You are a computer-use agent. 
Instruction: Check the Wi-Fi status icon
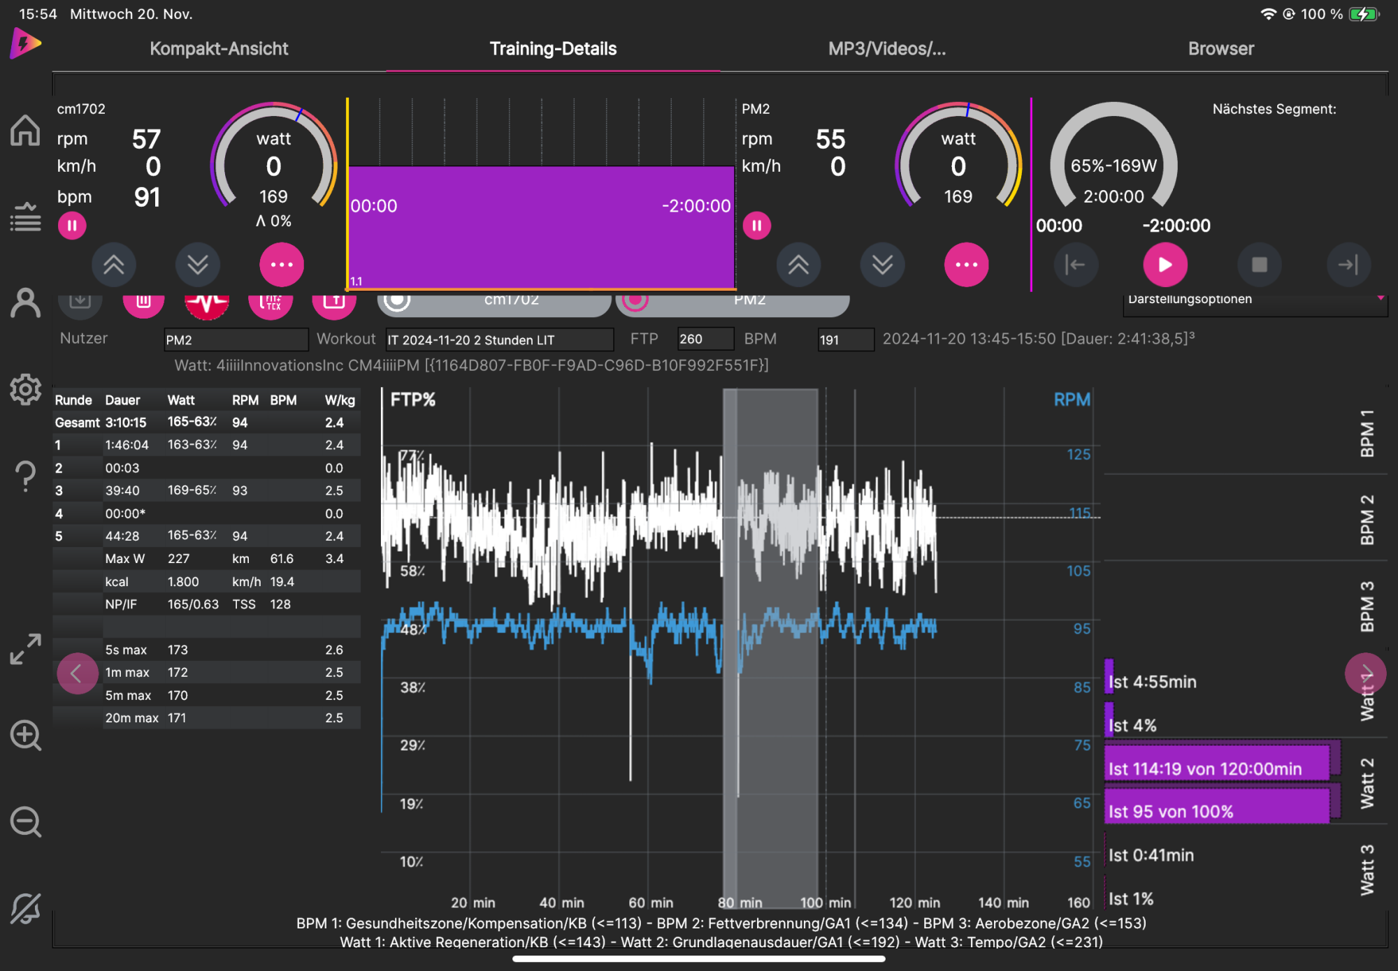1267,14
